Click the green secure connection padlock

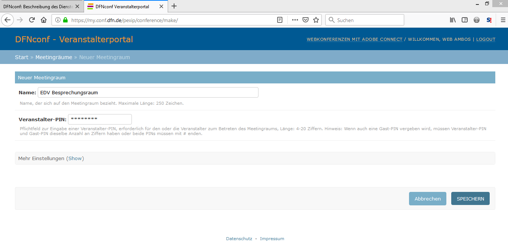tap(65, 20)
